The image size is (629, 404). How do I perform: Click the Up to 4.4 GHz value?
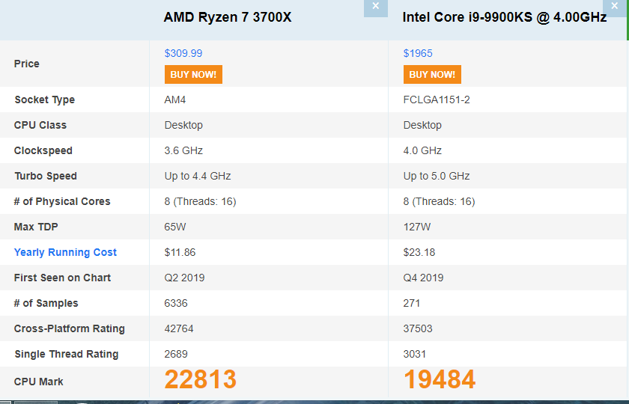tap(198, 176)
